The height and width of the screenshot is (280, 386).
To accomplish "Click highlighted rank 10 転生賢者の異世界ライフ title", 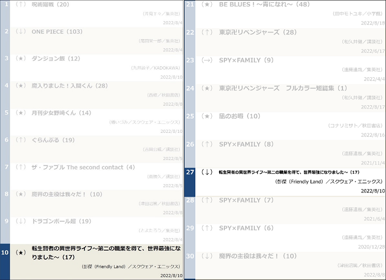I will tap(106, 252).
